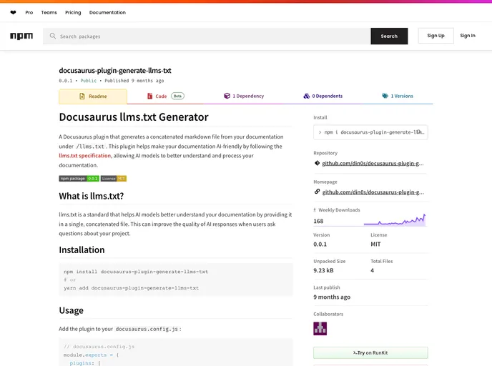Screen dimensions: 492x366
Task: Click the black Search button
Action: coord(389,36)
